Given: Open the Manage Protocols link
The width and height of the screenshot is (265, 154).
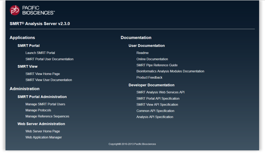Looking at the screenshot, I should coord(38,110).
